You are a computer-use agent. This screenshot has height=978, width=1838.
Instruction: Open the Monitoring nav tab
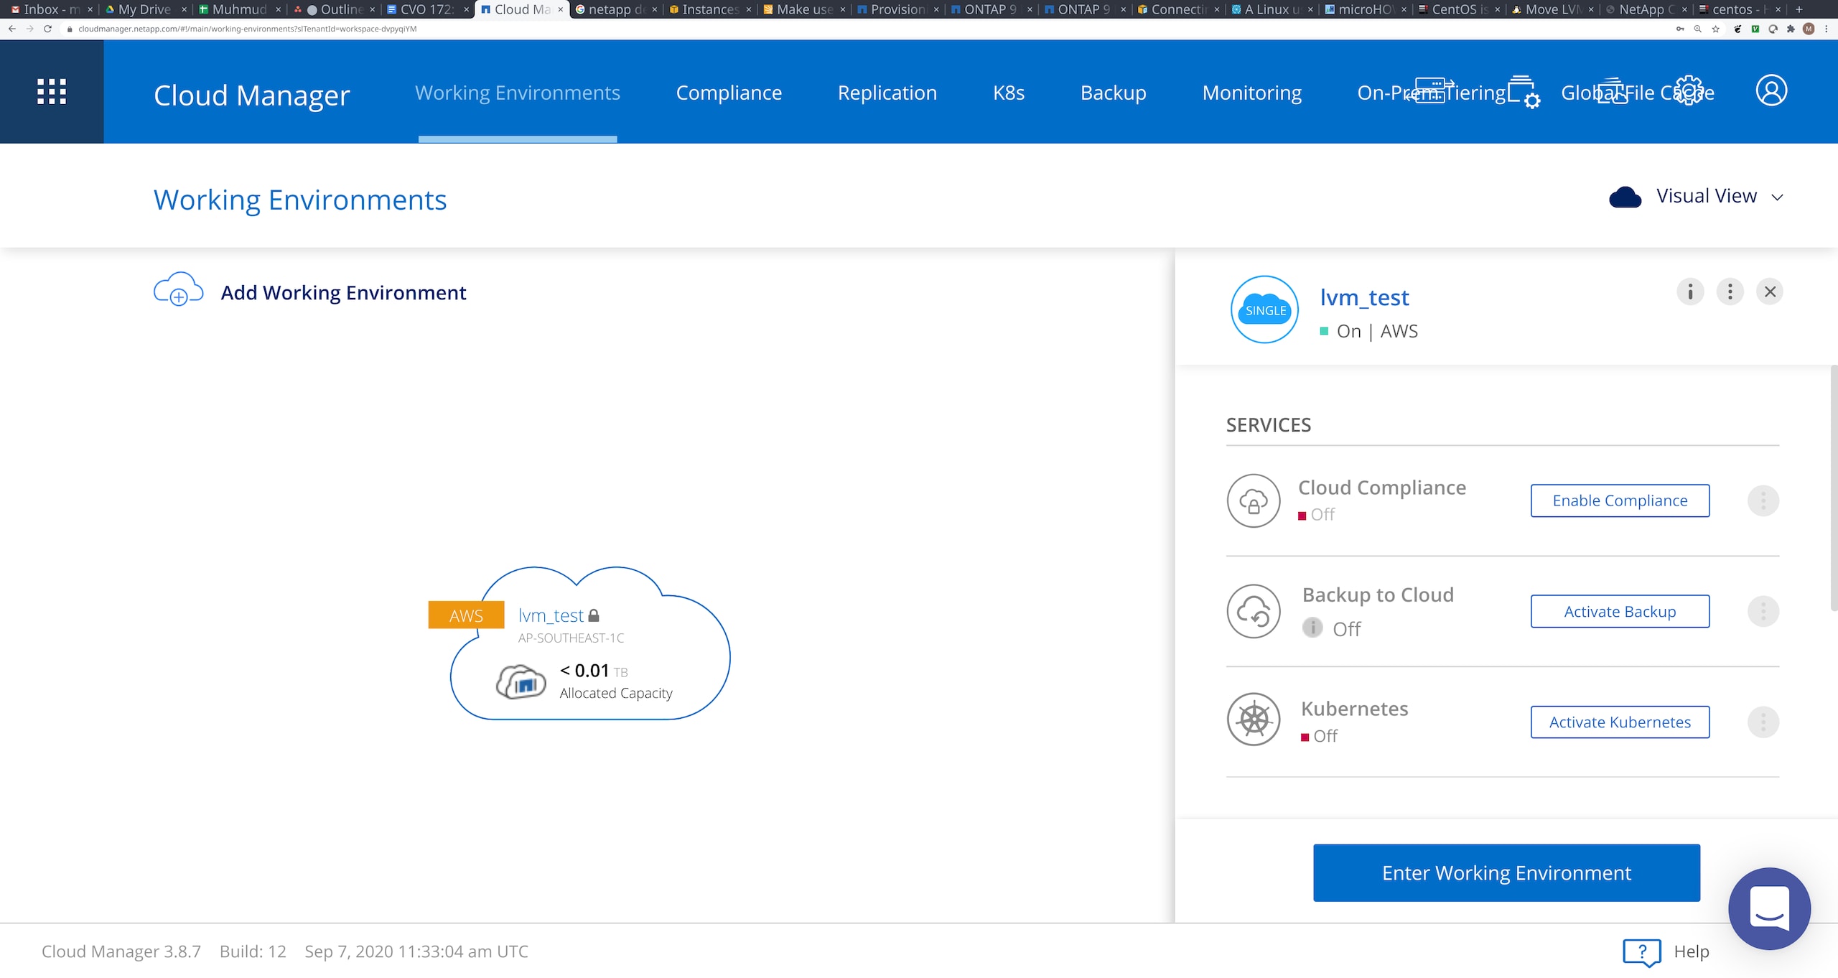[1251, 93]
